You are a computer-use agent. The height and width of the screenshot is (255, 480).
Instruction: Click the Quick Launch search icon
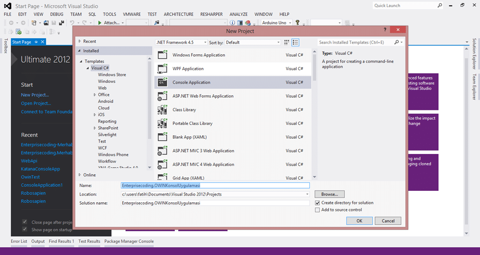click(x=440, y=6)
